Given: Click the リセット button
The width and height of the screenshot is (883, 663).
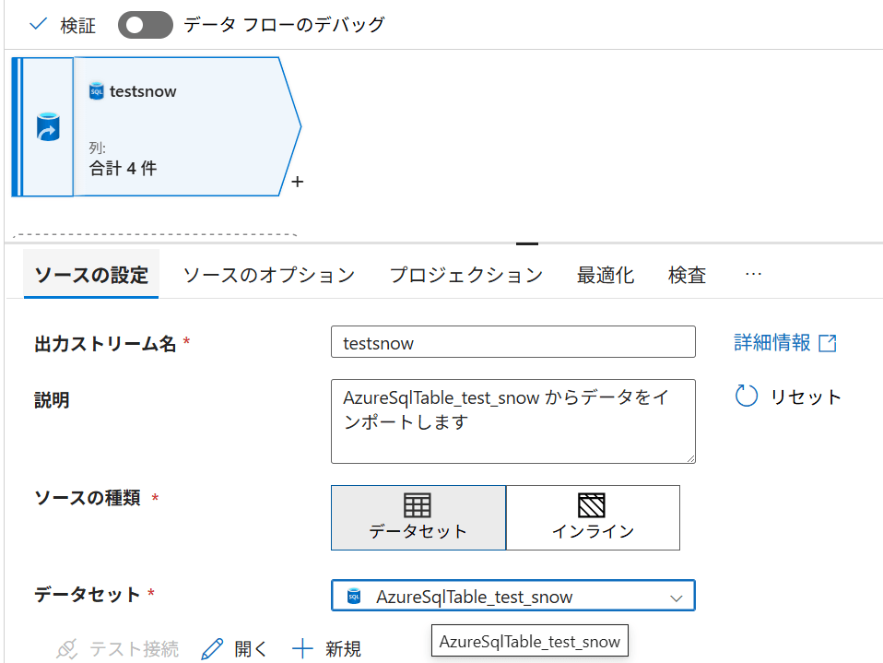Looking at the screenshot, I should (788, 397).
